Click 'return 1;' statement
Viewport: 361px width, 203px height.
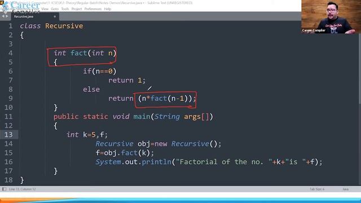pos(127,80)
